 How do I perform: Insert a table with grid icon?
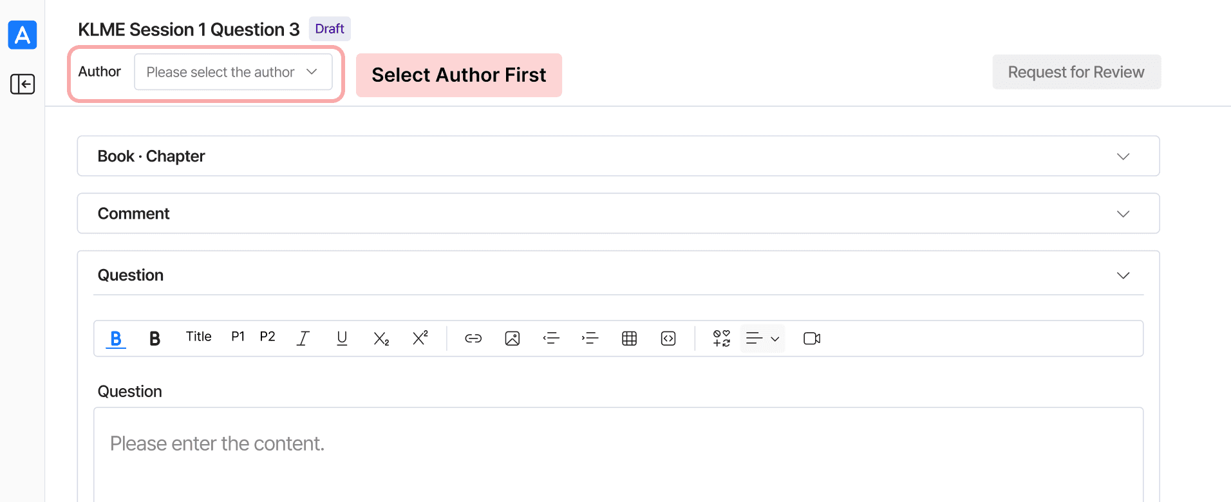point(630,339)
